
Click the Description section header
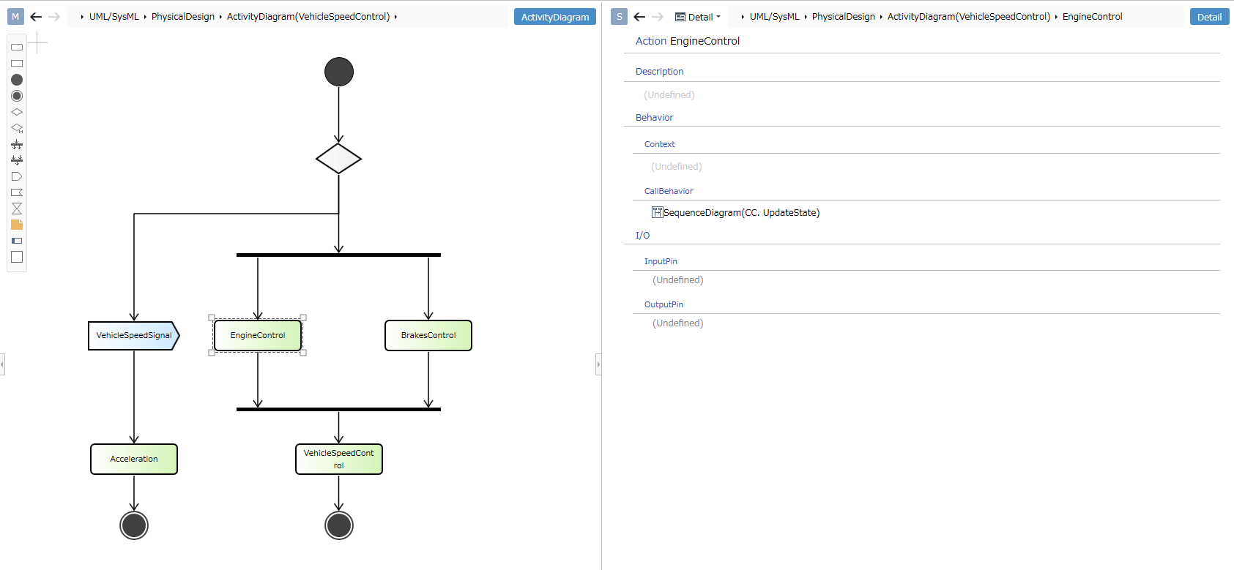(x=659, y=72)
